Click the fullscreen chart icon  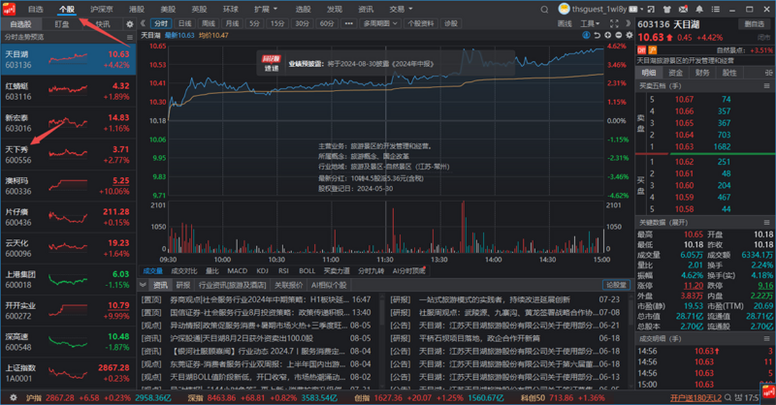[x=614, y=23]
